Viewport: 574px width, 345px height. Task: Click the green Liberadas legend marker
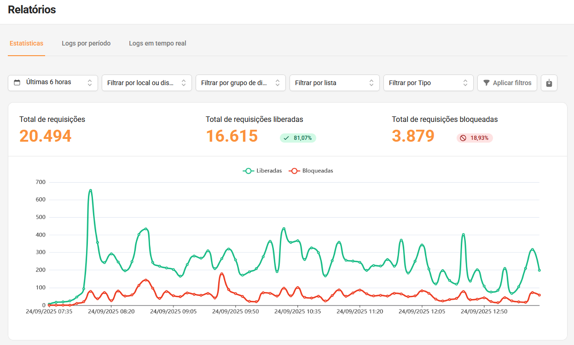[249, 171]
